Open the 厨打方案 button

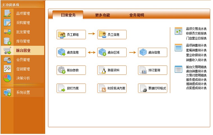71,88
